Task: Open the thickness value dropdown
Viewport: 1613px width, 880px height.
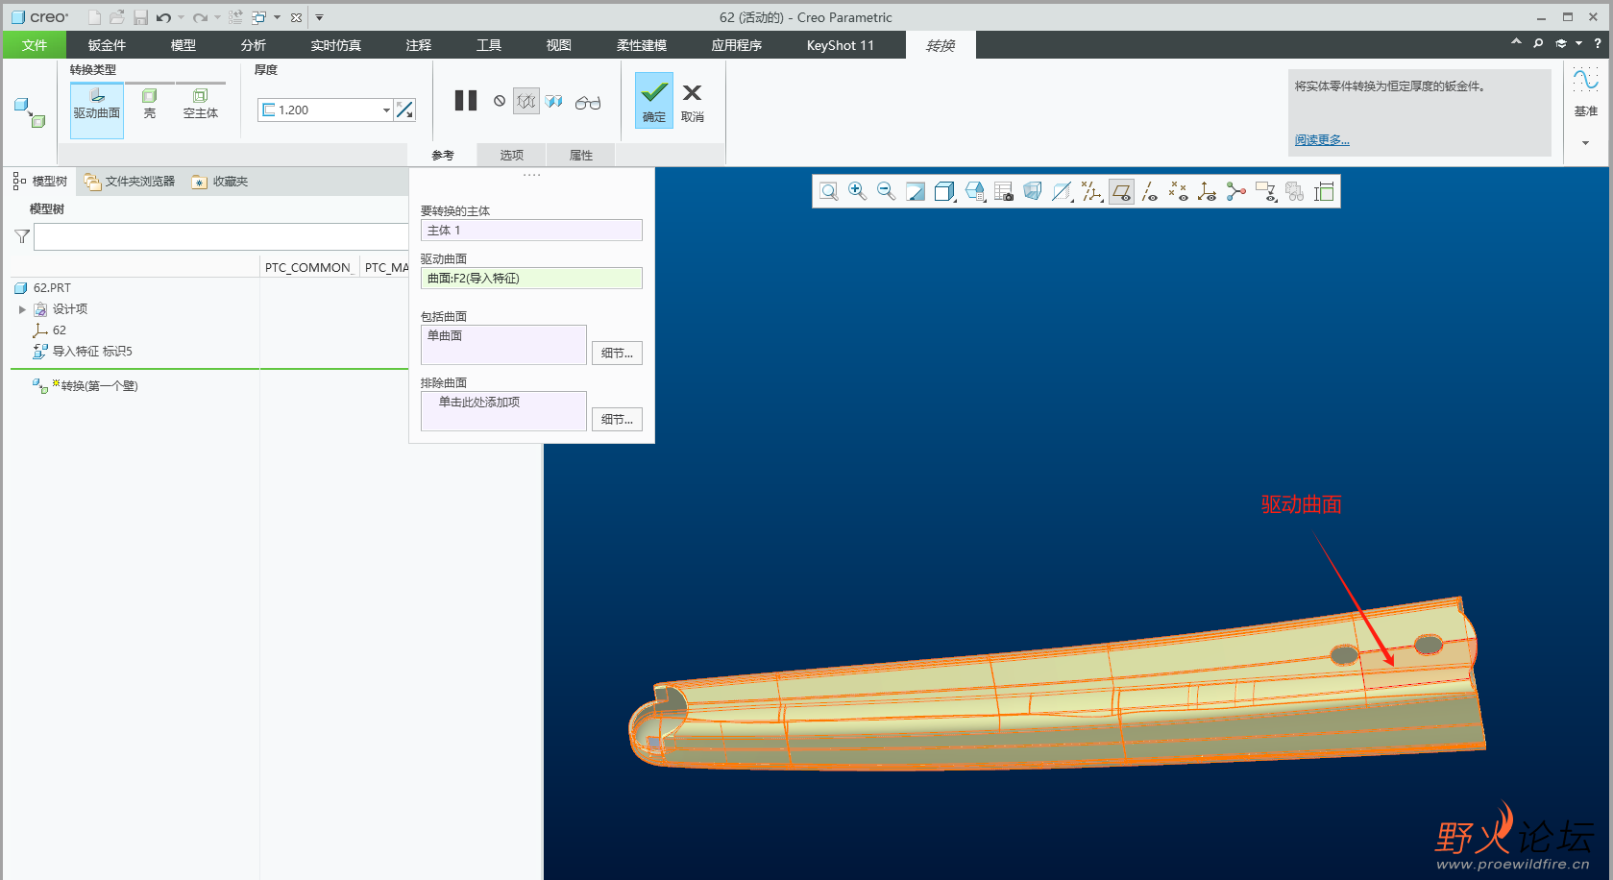Action: [386, 110]
